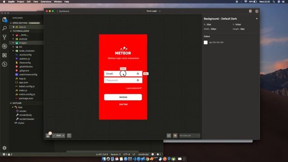Collapse the App node in Outline

tap(13, 107)
